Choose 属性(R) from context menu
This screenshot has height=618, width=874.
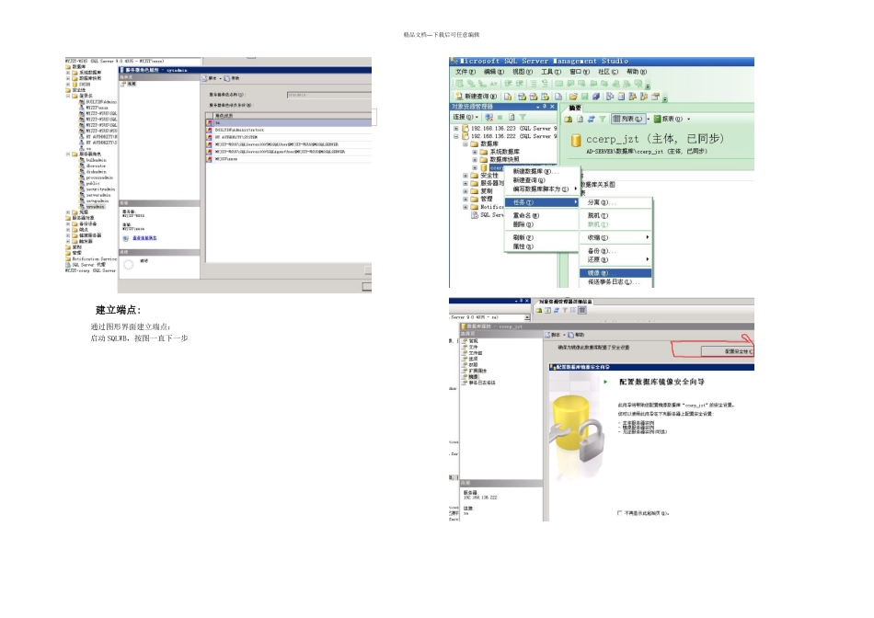[541, 246]
